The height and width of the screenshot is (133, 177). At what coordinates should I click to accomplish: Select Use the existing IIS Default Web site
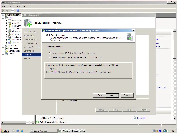pyautogui.click(x=50, y=53)
